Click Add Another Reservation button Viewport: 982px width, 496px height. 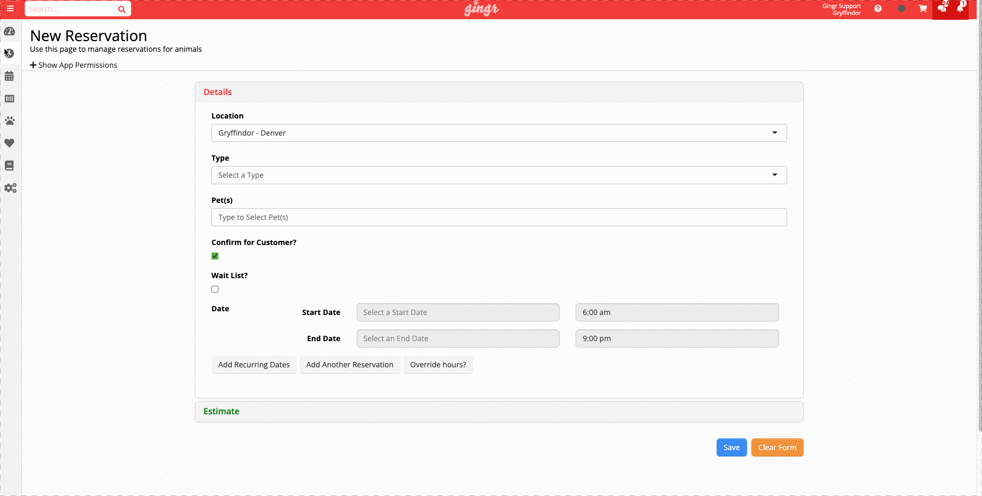[x=350, y=365]
